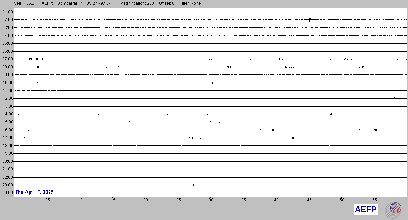Click the seismic spike near end of 12:00 trace
408x220 pixels.
pyautogui.click(x=394, y=98)
